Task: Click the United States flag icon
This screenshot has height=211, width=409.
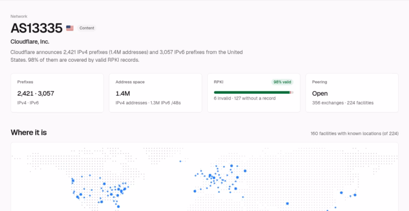Action: pos(70,28)
